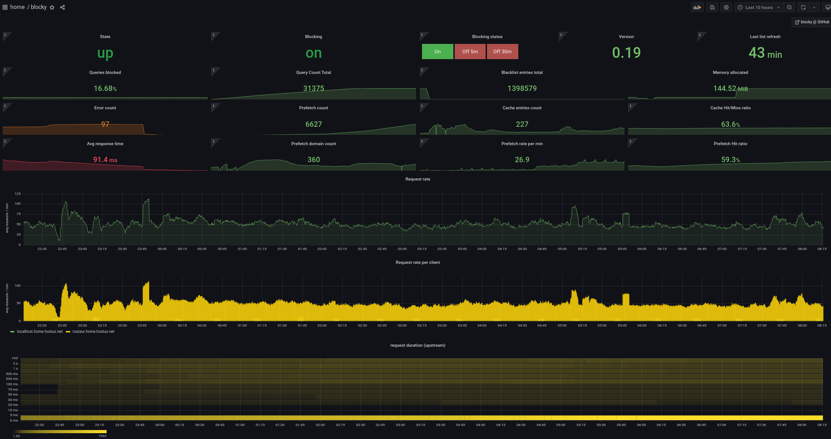The height and width of the screenshot is (439, 831).
Task: Cycle view mode with monitor icon
Action: 827,7
